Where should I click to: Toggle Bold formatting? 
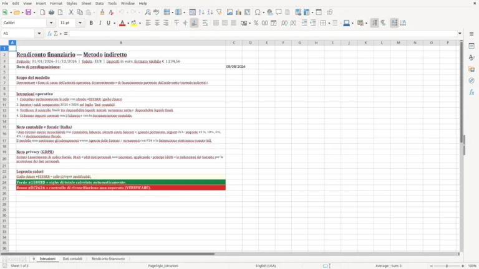[x=91, y=23]
